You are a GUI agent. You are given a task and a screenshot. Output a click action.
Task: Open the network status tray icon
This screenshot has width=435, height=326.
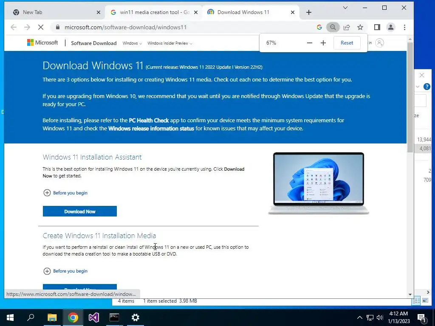[x=370, y=318]
